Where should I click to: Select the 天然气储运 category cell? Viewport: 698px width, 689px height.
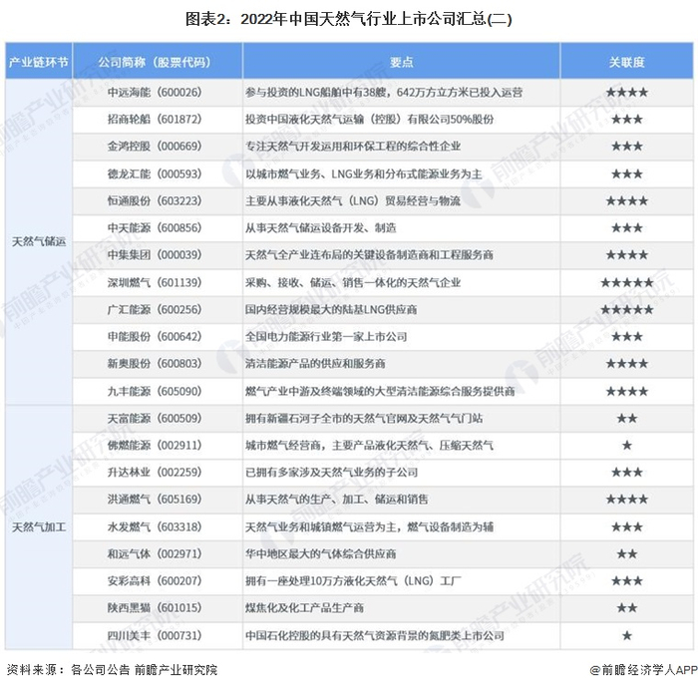(x=39, y=241)
